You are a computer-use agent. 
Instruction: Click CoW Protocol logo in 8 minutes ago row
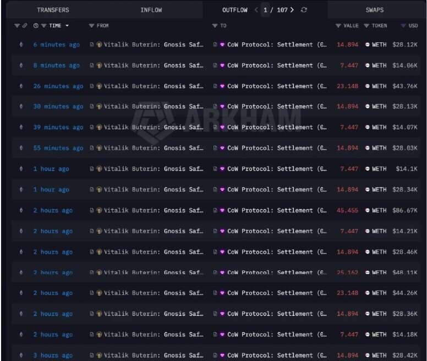coord(222,65)
